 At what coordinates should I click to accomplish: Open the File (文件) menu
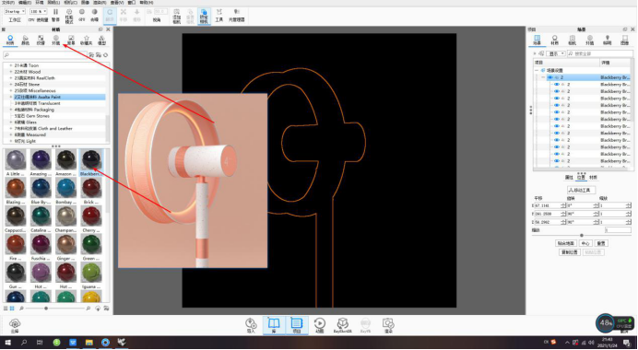pyautogui.click(x=7, y=3)
